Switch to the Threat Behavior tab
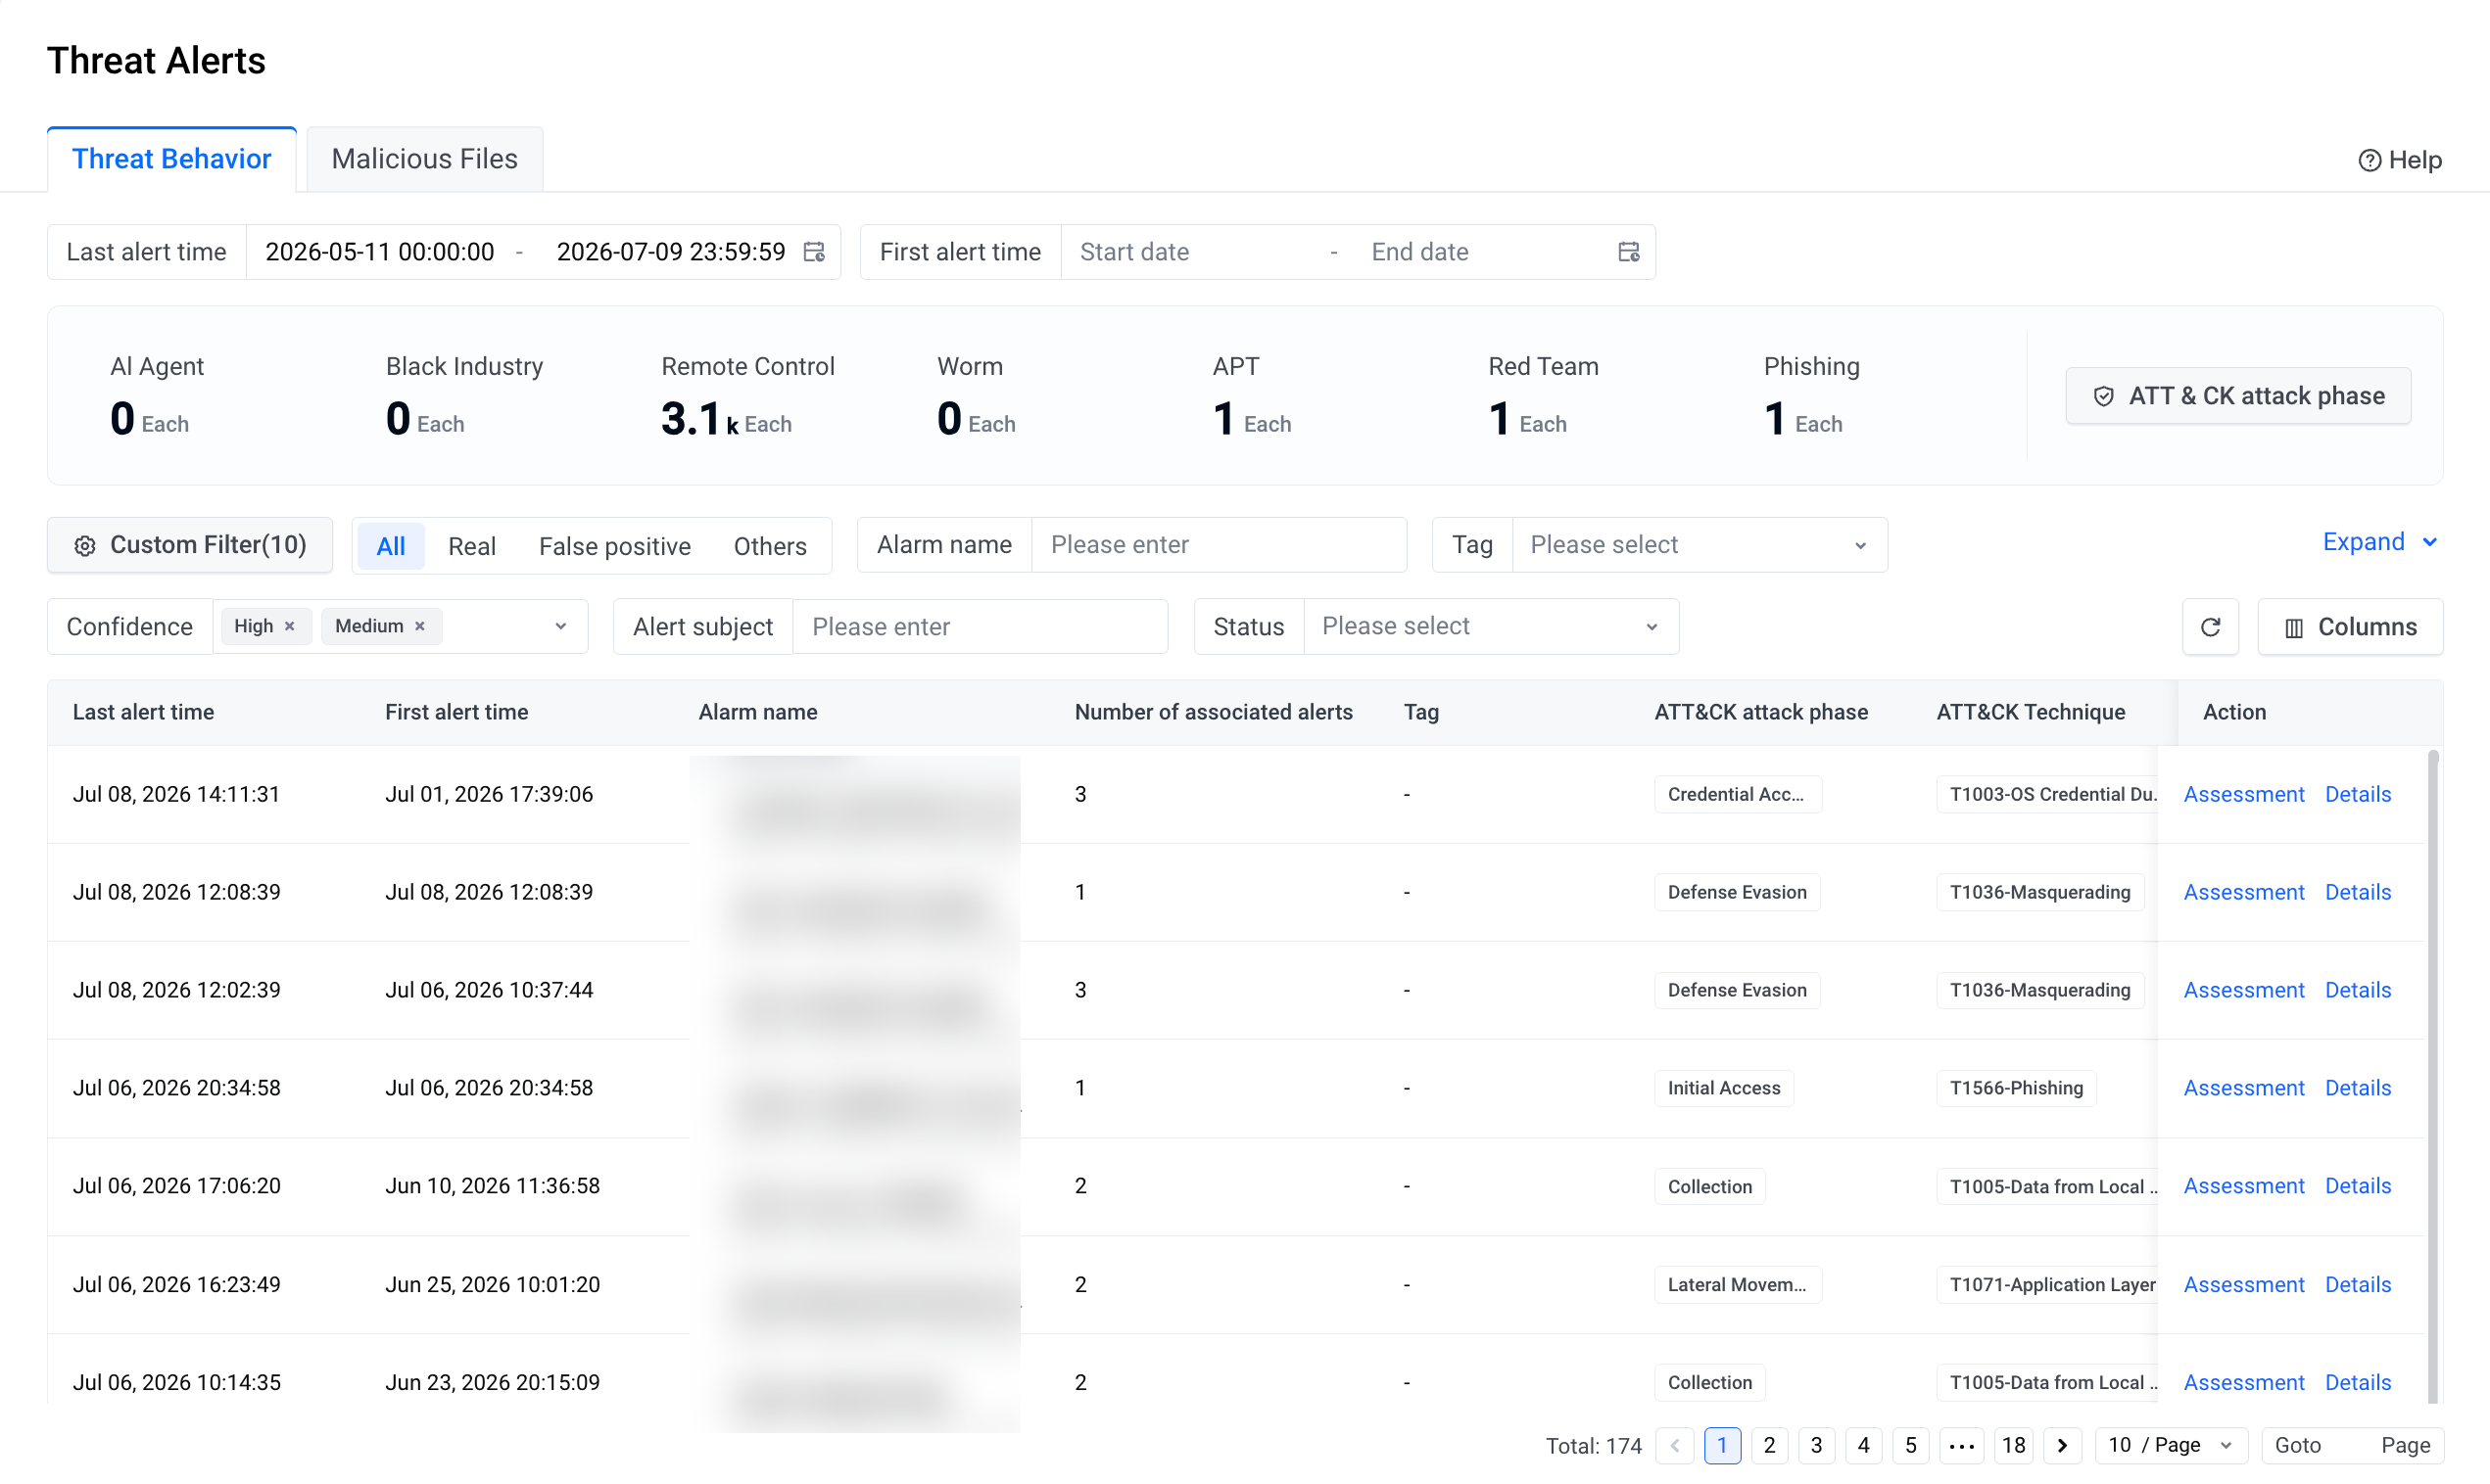The width and height of the screenshot is (2490, 1484). point(172,159)
